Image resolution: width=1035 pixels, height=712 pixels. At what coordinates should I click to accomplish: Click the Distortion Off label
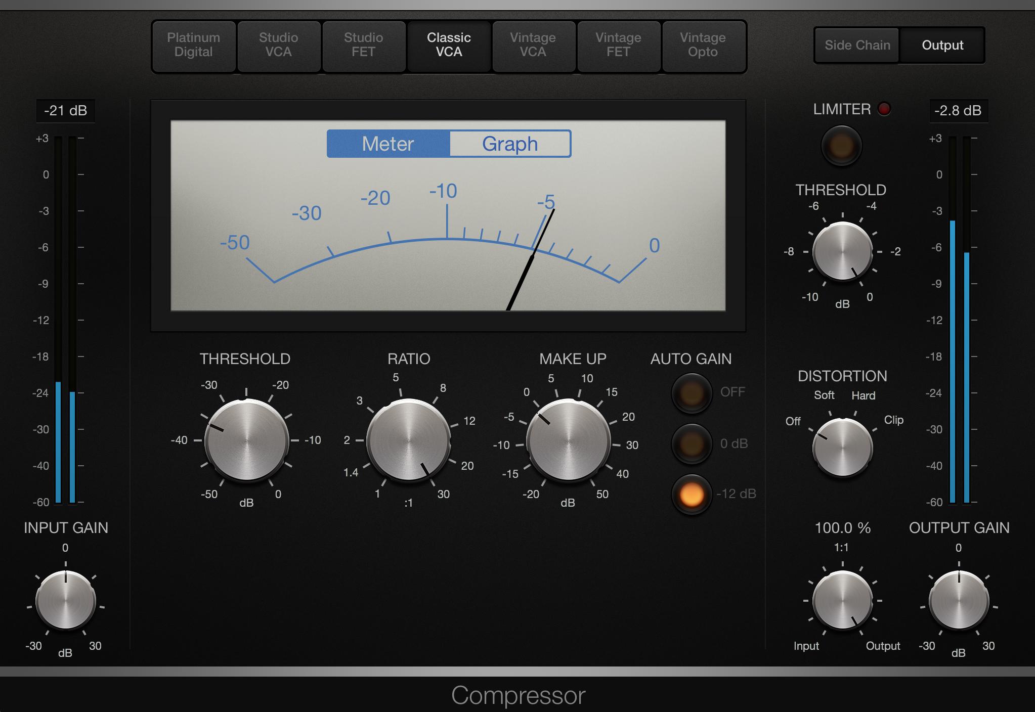793,421
